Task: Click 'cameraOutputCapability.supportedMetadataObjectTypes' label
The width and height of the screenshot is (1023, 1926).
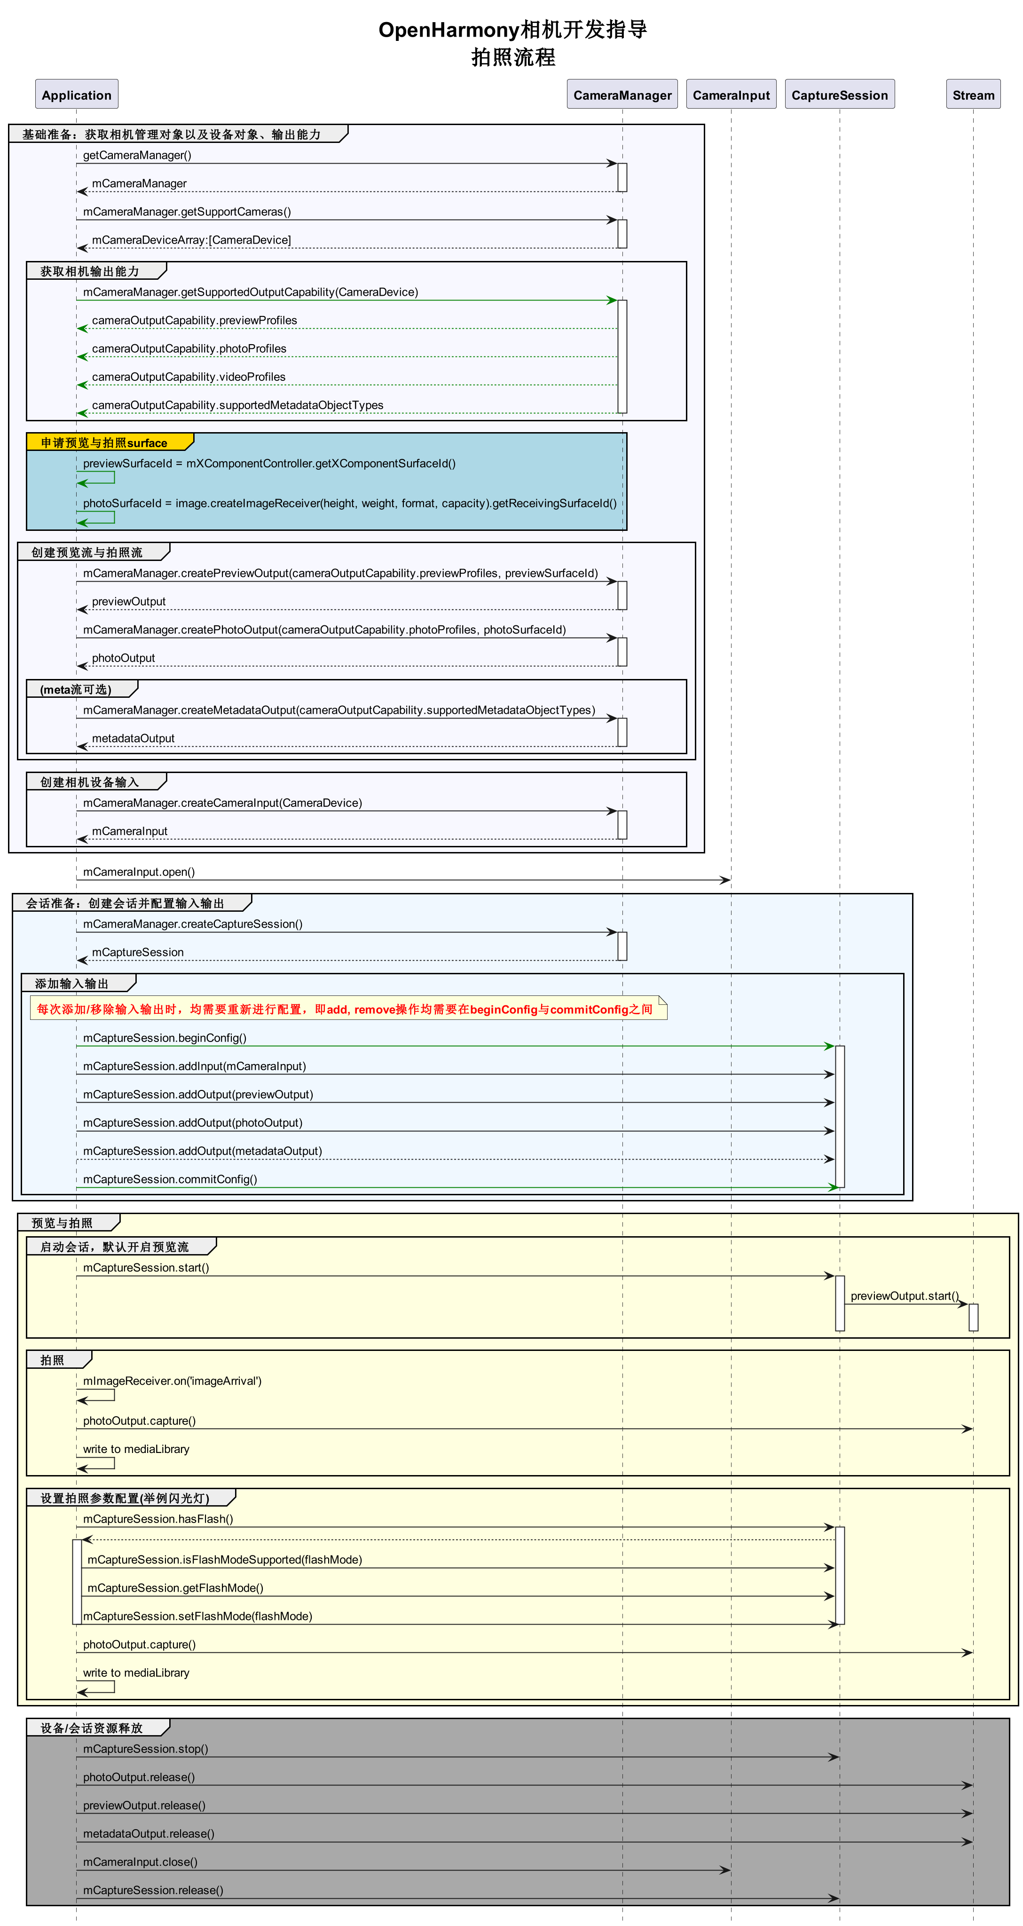Action: pyautogui.click(x=238, y=406)
